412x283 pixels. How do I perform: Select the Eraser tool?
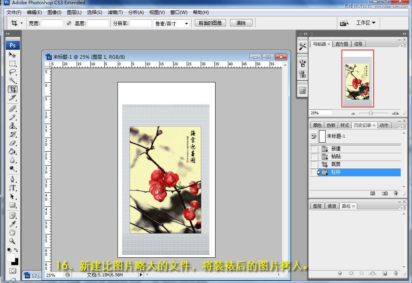click(x=12, y=143)
